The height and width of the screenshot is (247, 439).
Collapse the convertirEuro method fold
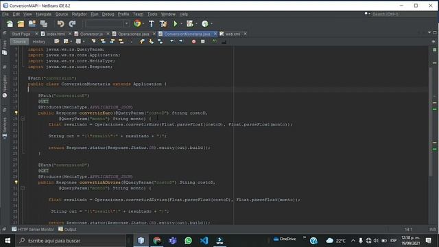click(23, 119)
